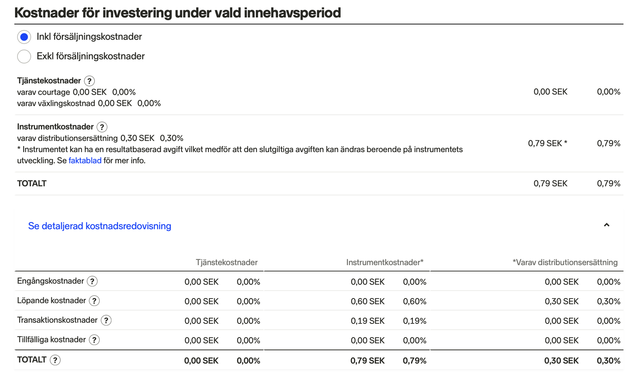The image size is (635, 374).
Task: Toggle Se detaljerad kostnadsredovisning link
Action: point(100,226)
